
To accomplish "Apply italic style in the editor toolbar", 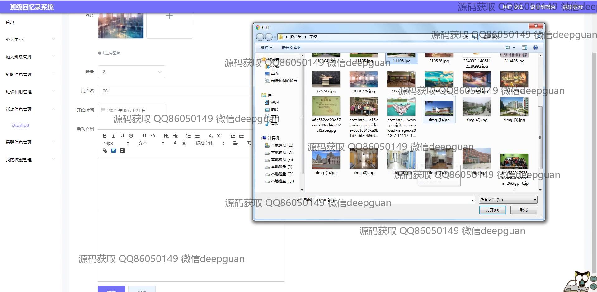I will click(114, 136).
